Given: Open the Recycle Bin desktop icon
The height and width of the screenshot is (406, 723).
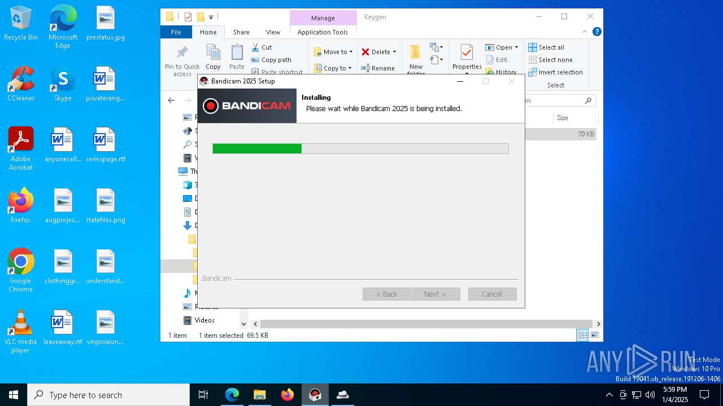Looking at the screenshot, I should (21, 23).
